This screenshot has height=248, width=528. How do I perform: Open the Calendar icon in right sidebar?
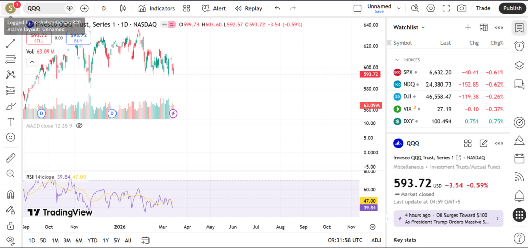(x=519, y=159)
